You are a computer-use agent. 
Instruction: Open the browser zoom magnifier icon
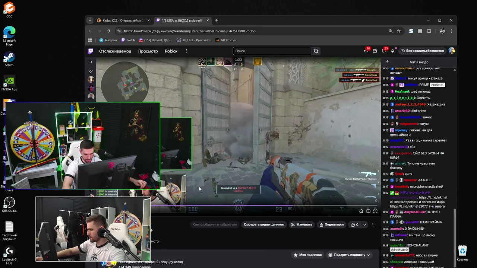[x=391, y=31]
